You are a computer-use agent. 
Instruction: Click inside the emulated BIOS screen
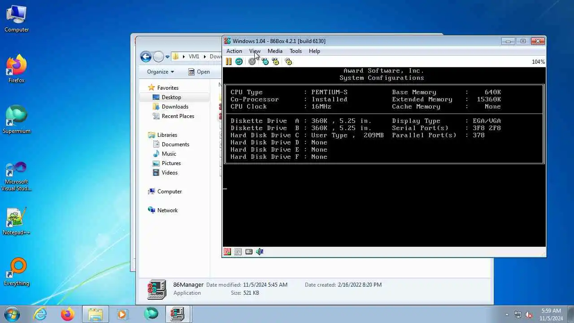(384, 157)
